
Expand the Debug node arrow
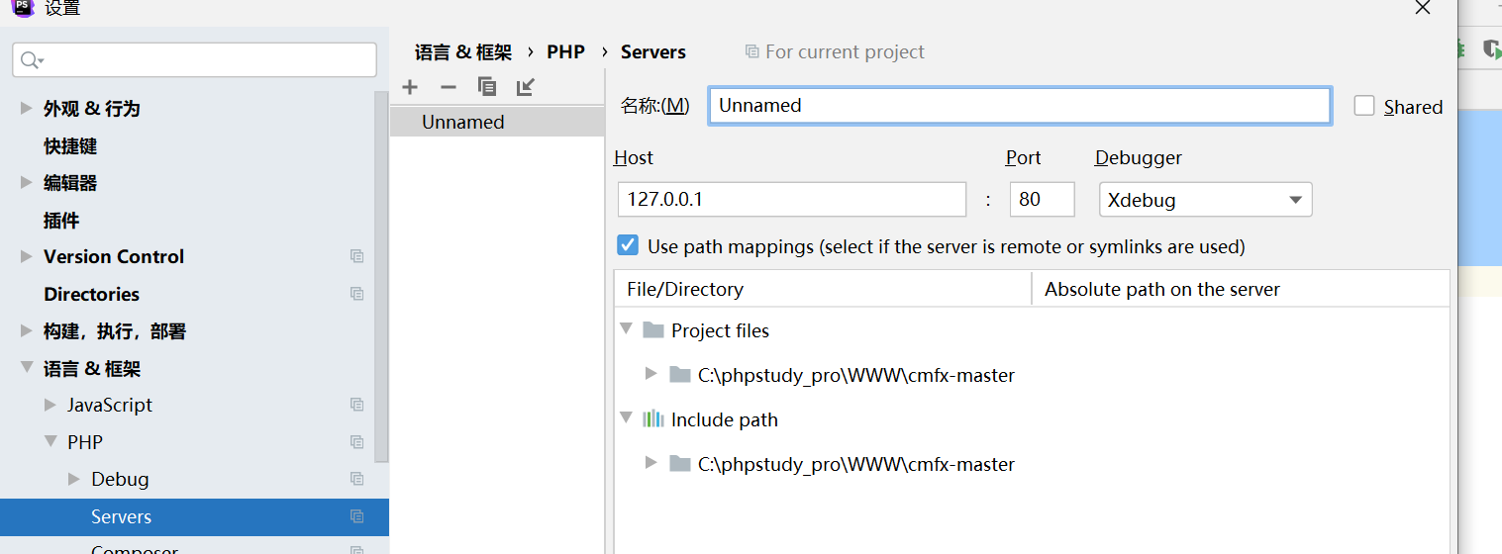(74, 479)
